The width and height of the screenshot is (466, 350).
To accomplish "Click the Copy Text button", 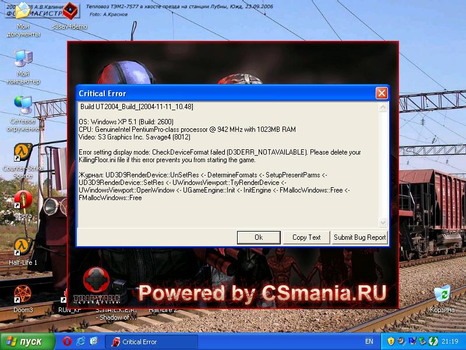I will 306,237.
